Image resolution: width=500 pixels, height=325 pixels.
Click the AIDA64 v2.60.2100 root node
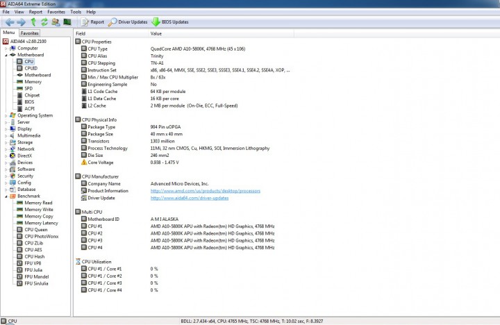pyautogui.click(x=28, y=42)
